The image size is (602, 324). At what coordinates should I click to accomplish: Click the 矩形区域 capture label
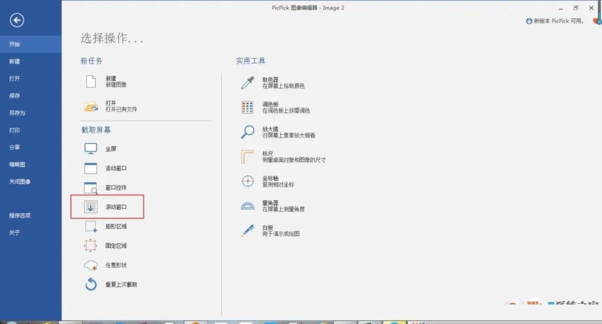click(116, 227)
